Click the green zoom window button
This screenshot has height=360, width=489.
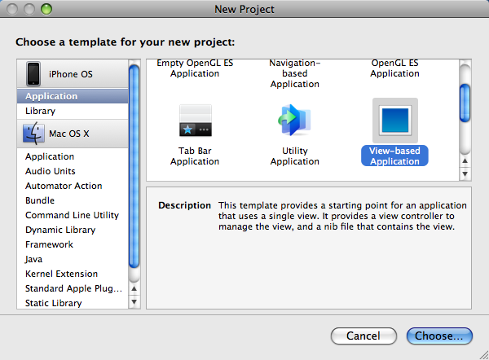(46, 10)
